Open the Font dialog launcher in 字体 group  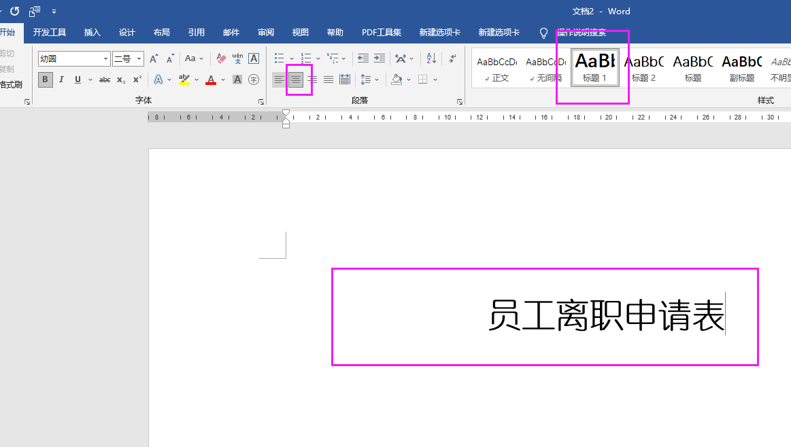260,101
